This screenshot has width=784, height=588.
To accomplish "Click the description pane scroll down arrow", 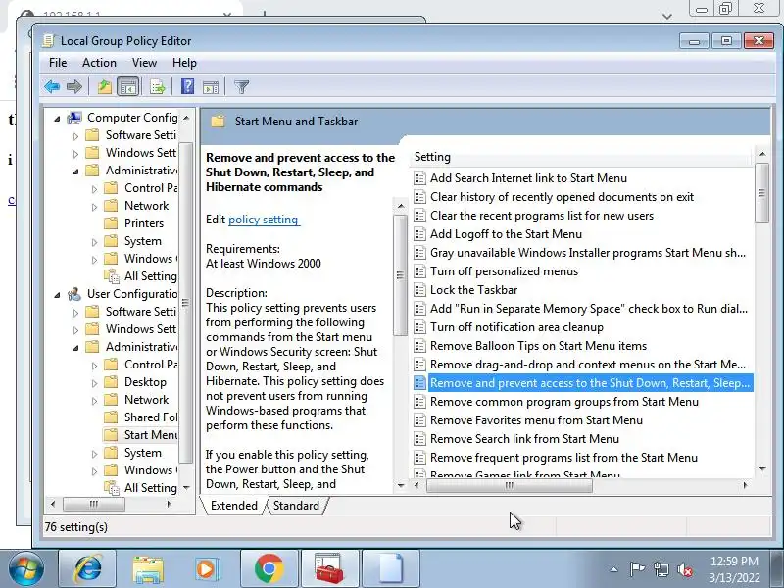I will 401,485.
